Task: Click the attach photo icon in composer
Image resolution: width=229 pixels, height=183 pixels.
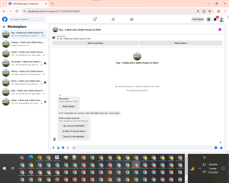Action: coord(58,148)
